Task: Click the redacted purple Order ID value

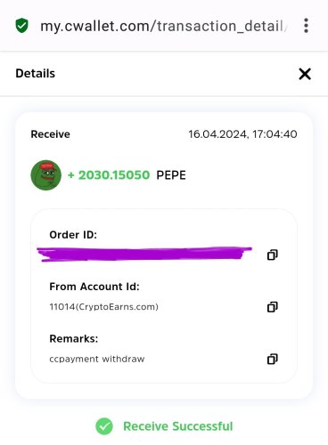Action: (x=144, y=255)
